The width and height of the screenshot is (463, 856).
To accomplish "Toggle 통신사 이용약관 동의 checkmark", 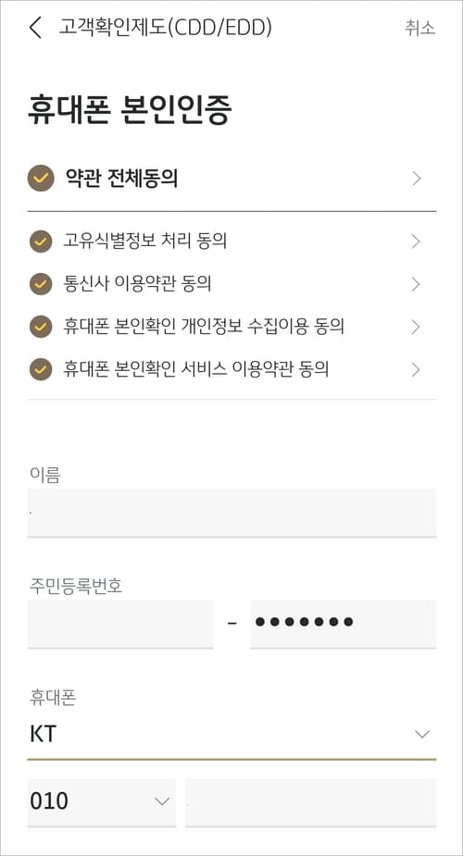I will pos(41,284).
